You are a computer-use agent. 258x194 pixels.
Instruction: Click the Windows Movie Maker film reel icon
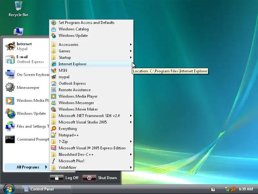click(x=54, y=109)
